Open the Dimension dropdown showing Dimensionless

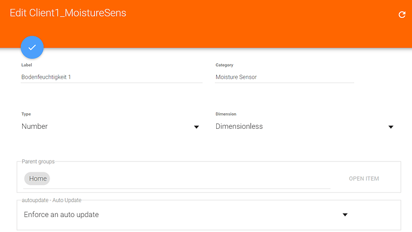[x=305, y=126]
